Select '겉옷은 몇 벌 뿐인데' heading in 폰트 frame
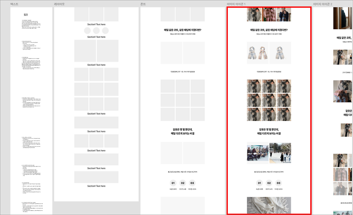353x215 pixels. point(183,131)
